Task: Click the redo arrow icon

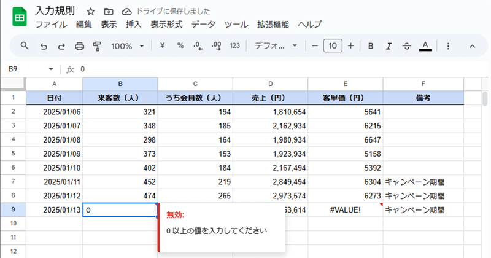Action: (61, 47)
